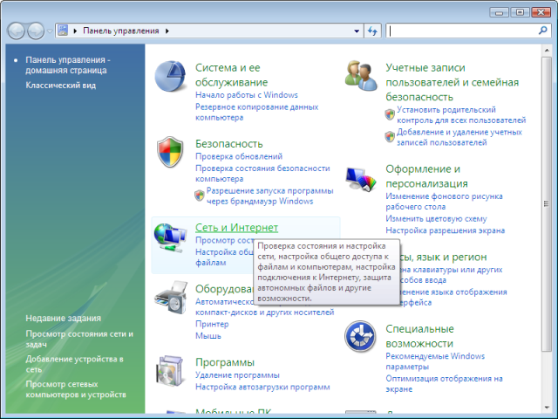Click the Control Panel icon in address bar
The width and height of the screenshot is (558, 419).
(x=63, y=31)
